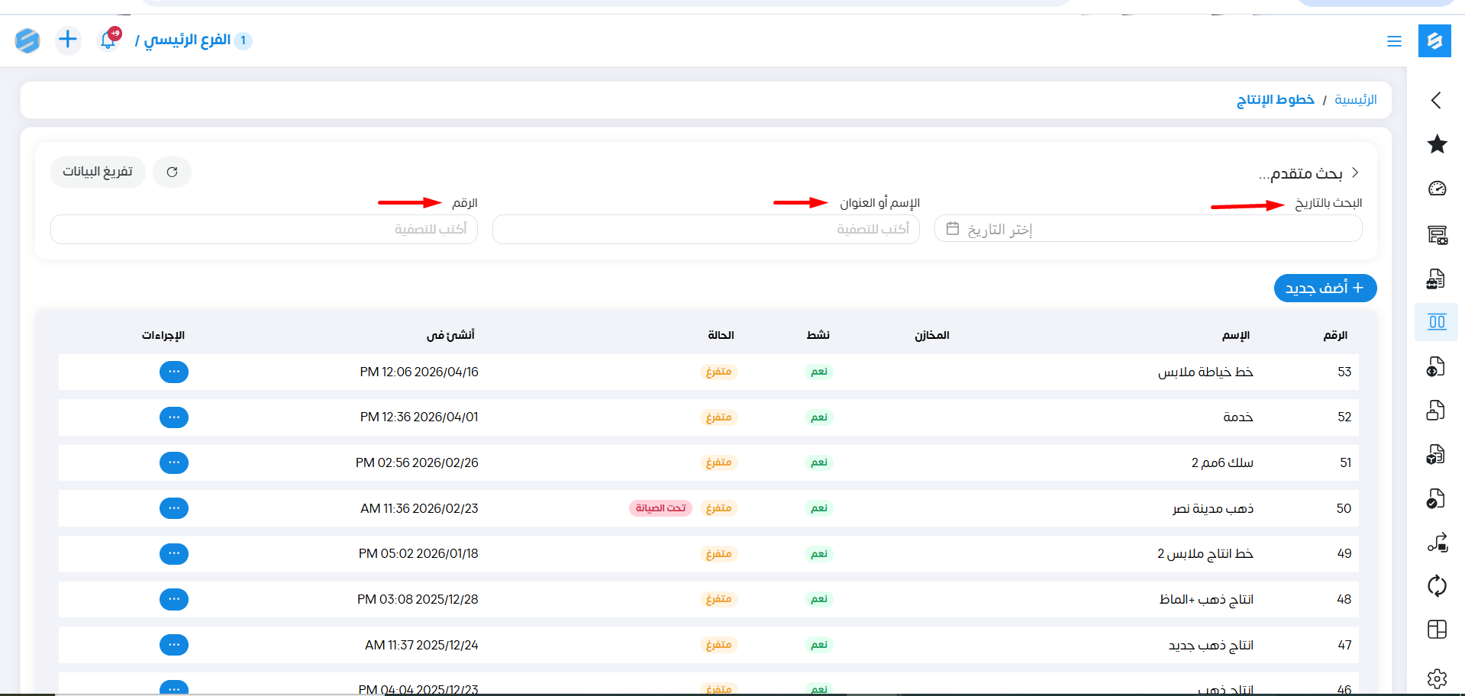Open actions menu for row 50
The width and height of the screenshot is (1465, 696).
[174, 508]
